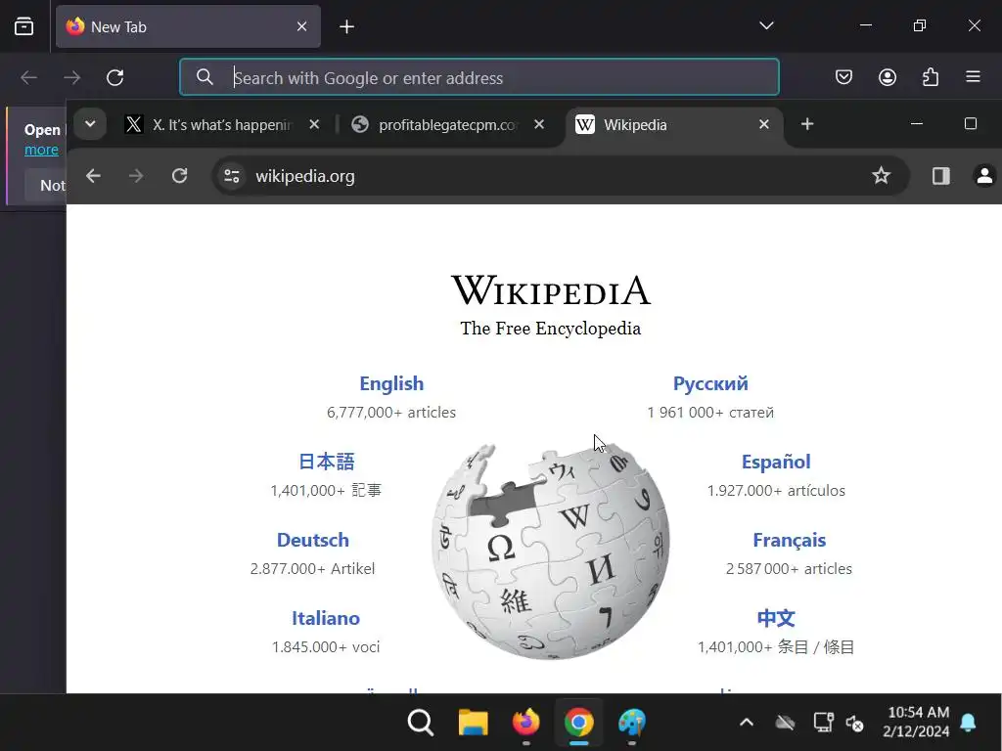
Task: Click the wikipedia.org address bar text
Action: pos(305,176)
